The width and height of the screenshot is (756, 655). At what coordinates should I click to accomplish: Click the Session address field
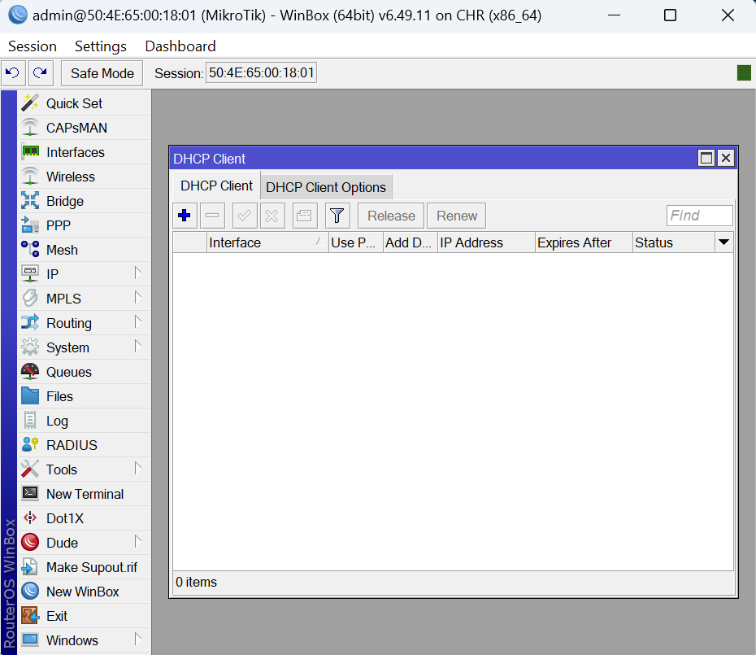261,73
